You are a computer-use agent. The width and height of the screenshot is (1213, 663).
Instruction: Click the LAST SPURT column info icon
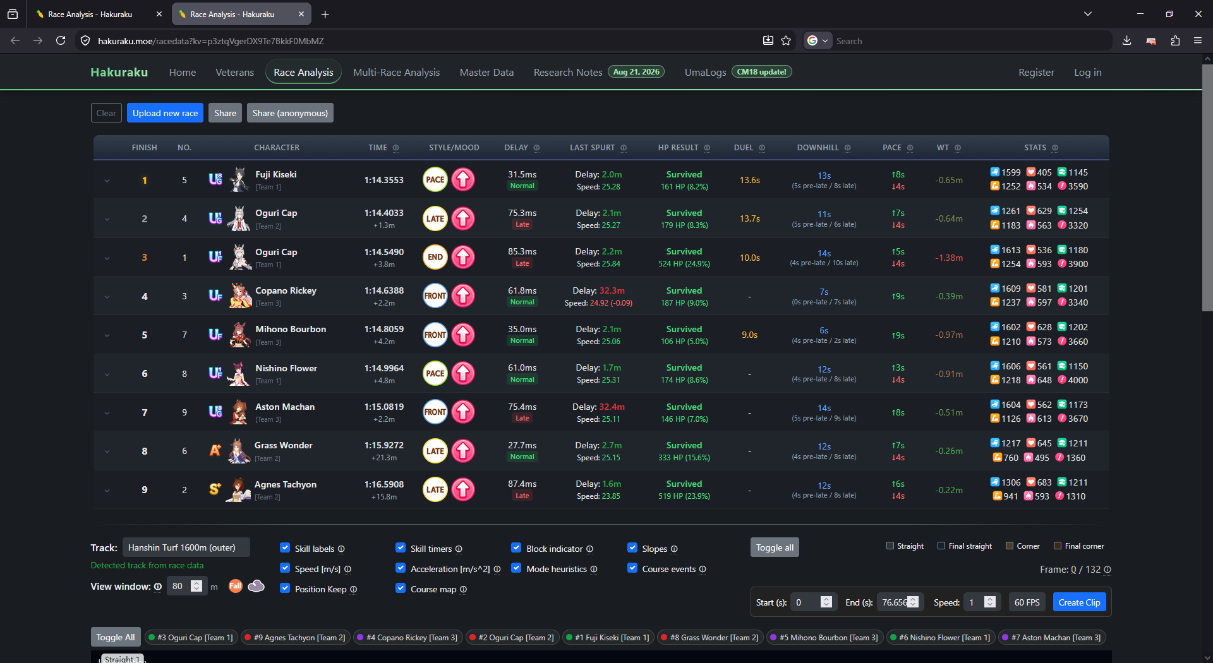(624, 148)
